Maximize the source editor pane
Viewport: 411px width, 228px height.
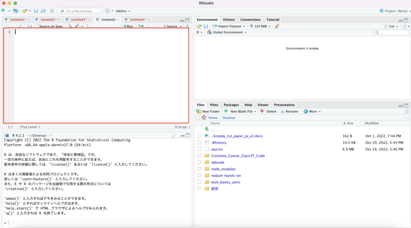coord(187,20)
